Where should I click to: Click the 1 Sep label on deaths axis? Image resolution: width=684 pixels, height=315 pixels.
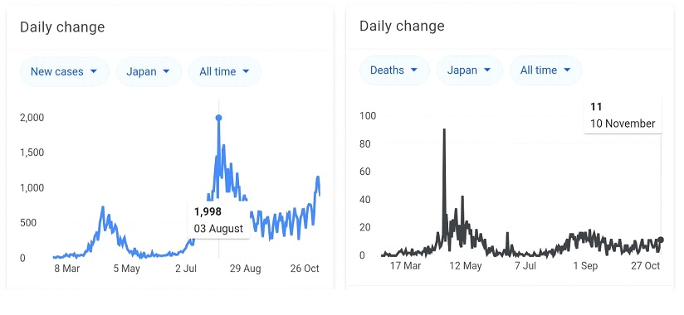click(585, 265)
